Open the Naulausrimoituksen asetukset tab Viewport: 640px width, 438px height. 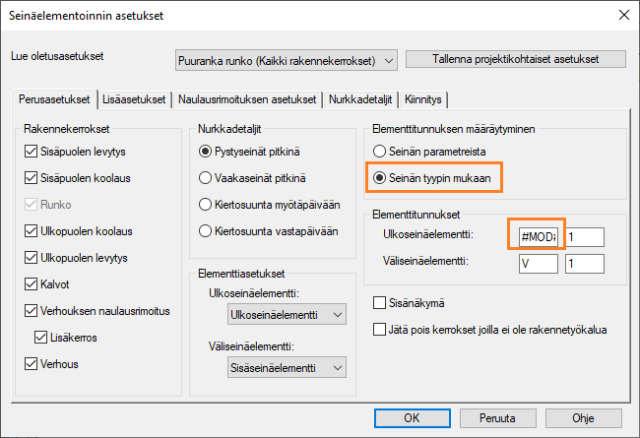click(x=247, y=99)
